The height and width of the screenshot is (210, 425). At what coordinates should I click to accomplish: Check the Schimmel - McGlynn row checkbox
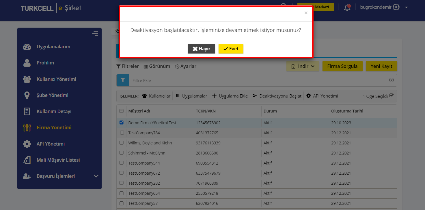(x=122, y=153)
